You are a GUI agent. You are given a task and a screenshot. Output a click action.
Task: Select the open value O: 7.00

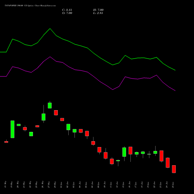pos(67,13)
